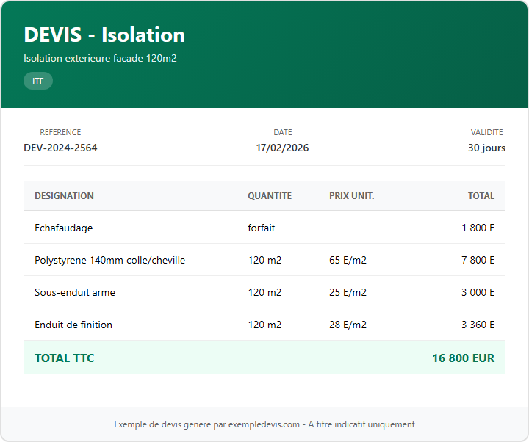This screenshot has height=442, width=529.
Task: Select the Echafaudage row designation
Action: click(x=64, y=228)
